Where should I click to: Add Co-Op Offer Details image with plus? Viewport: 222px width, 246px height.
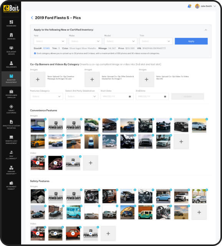pos(92,79)
